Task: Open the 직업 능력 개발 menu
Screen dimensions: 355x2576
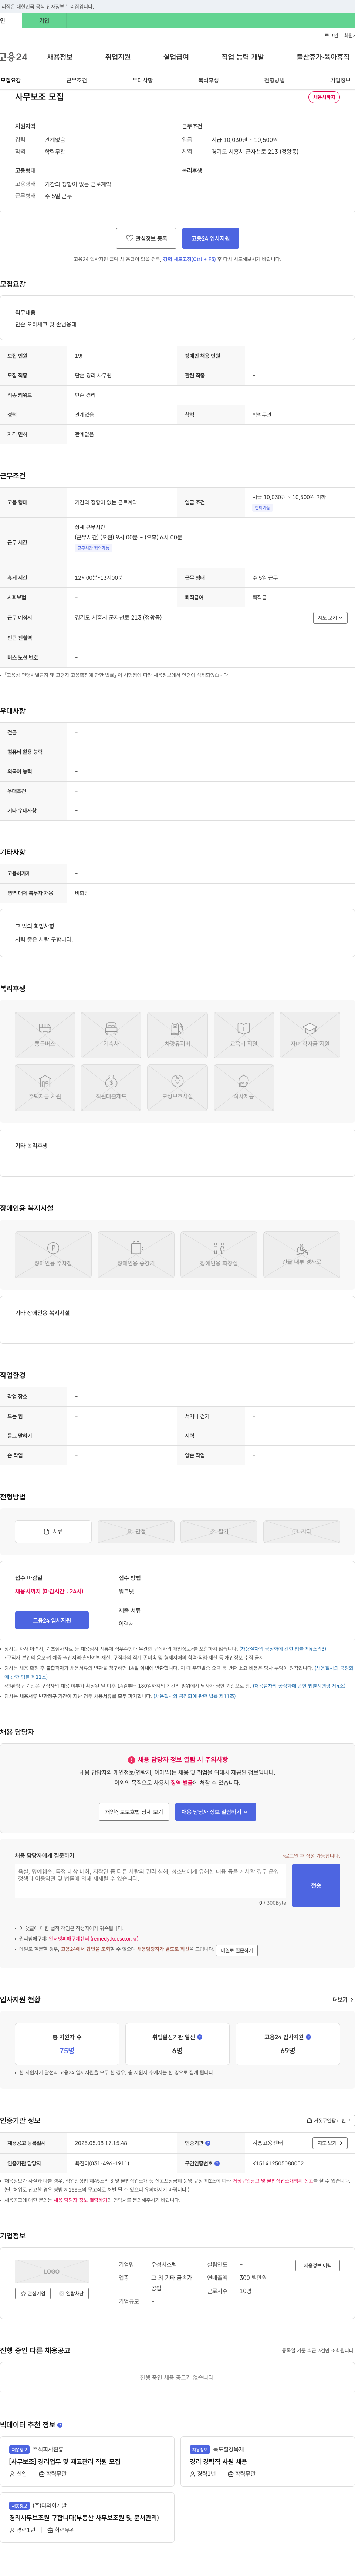Action: (243, 57)
